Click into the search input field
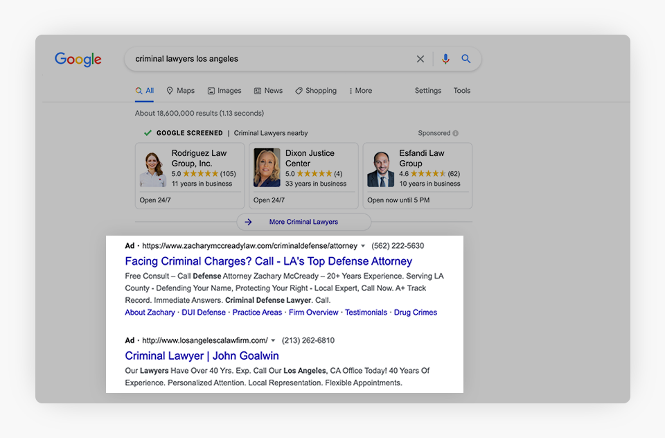The width and height of the screenshot is (665, 438). [x=270, y=60]
